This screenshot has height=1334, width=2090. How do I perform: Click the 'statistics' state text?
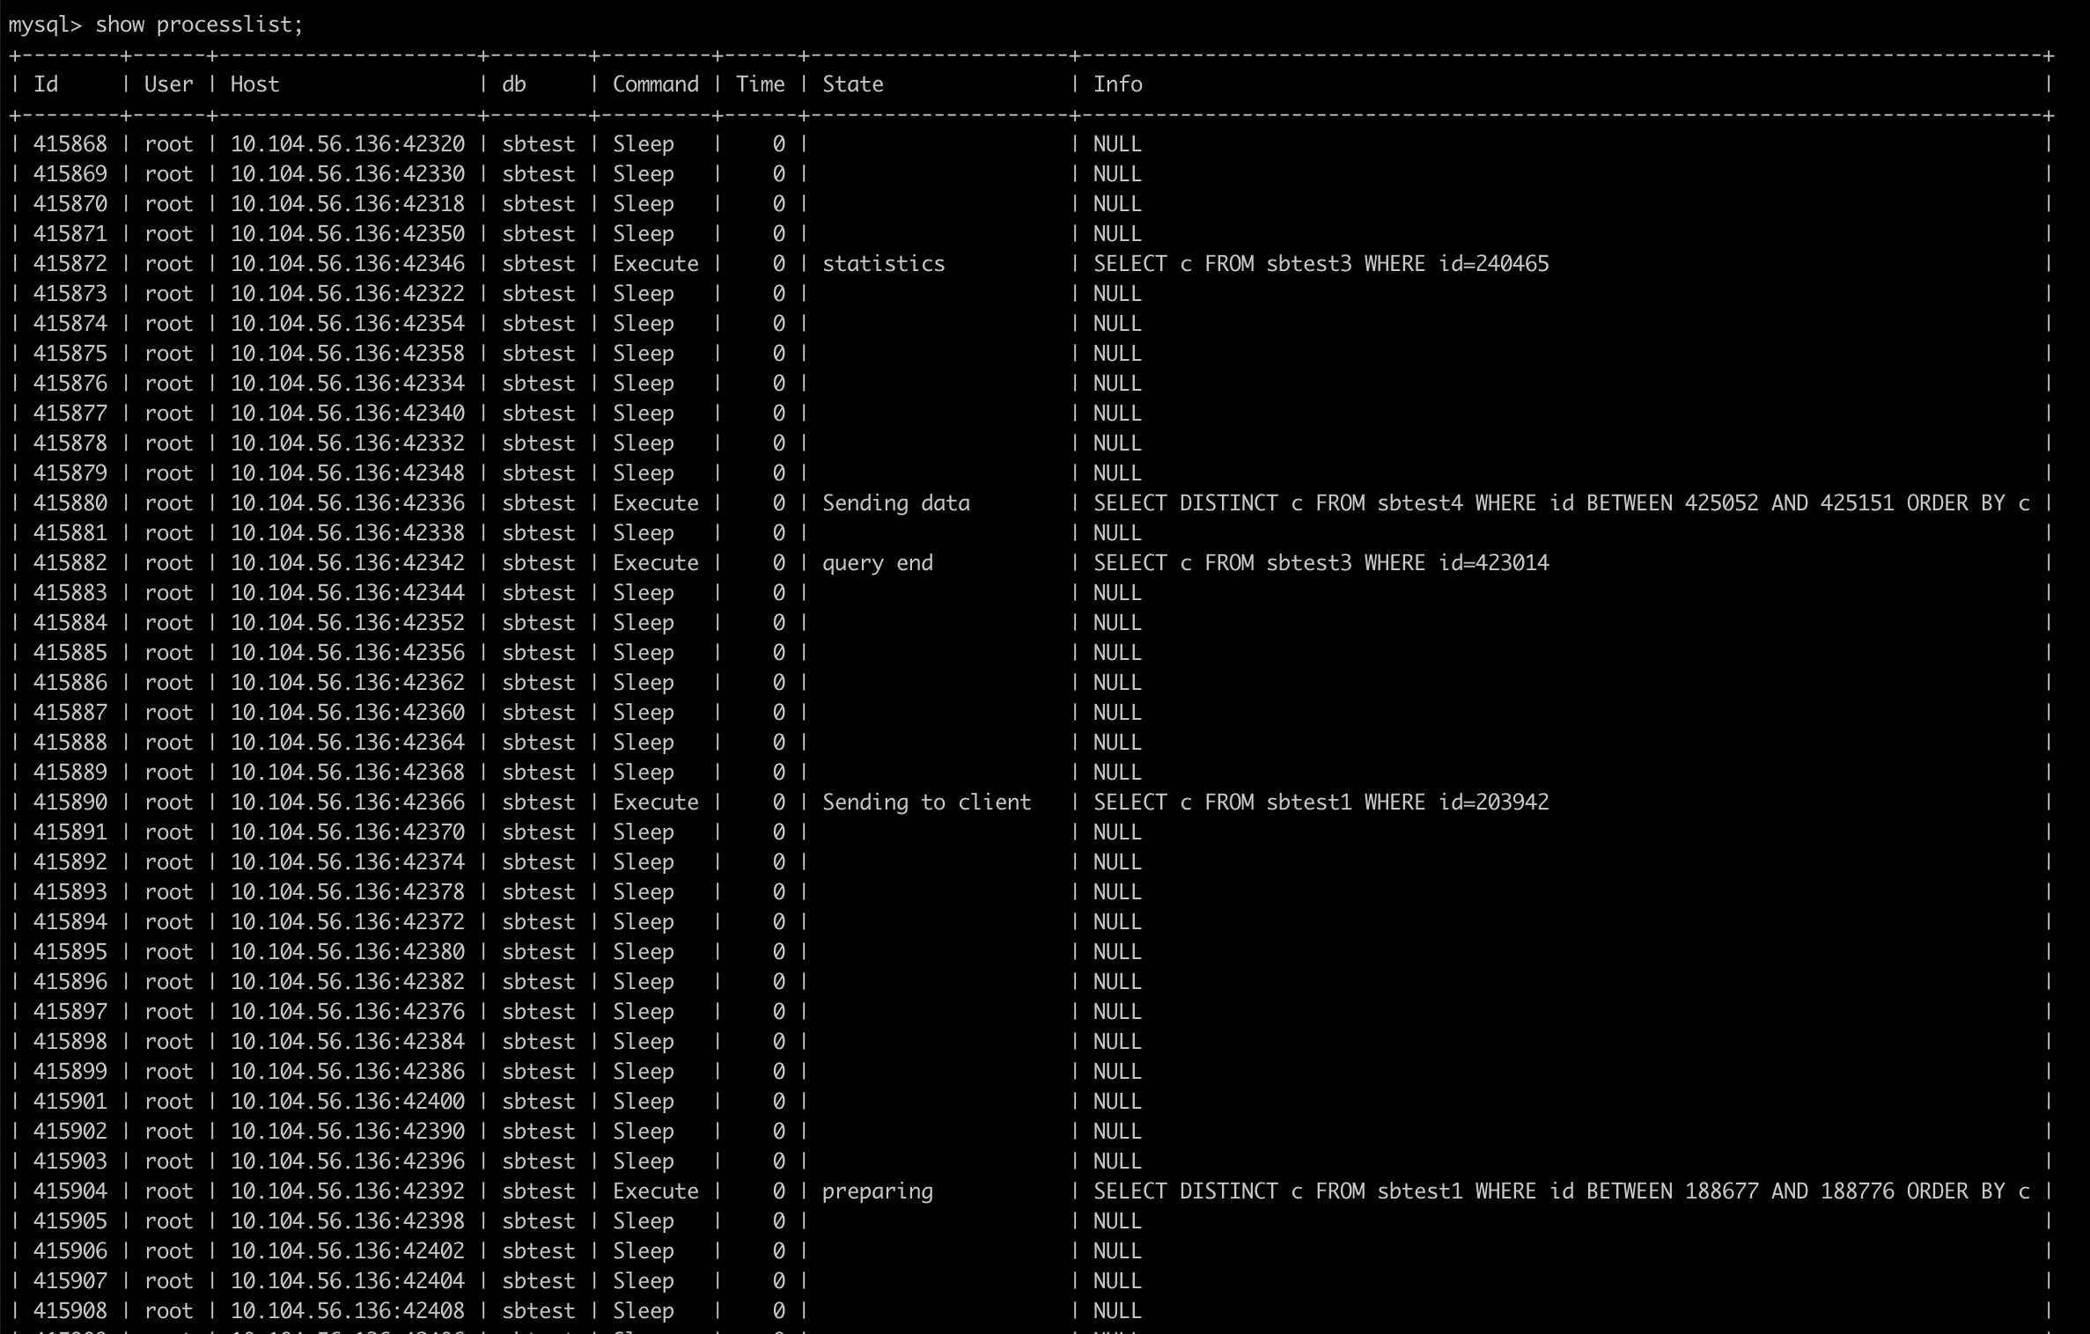pyautogui.click(x=883, y=264)
